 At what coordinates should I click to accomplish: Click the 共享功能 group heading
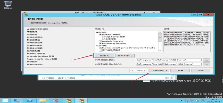pyautogui.click(x=101, y=46)
